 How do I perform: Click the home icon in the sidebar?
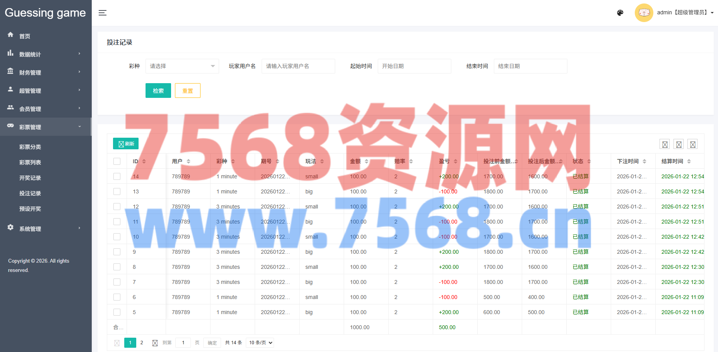(10, 35)
